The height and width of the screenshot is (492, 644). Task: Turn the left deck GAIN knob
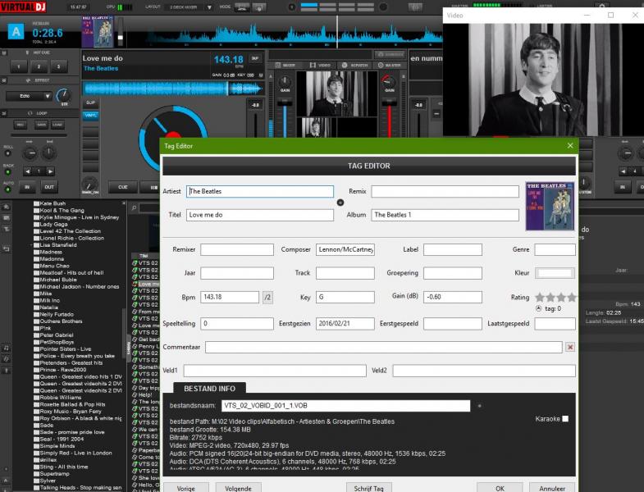click(285, 82)
